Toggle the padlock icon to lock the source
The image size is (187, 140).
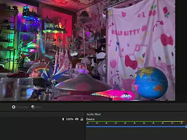pyautogui.click(x=82, y=119)
